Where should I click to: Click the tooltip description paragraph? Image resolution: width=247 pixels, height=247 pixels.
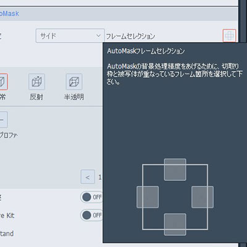click(x=175, y=74)
